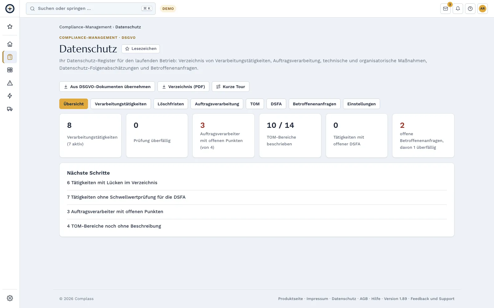The height and width of the screenshot is (308, 494).
Task: Open settings gear in sidebar
Action: 10,298
